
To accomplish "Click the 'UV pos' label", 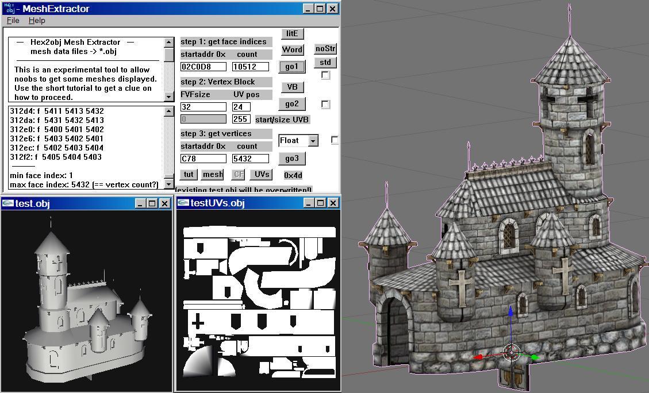I will 246,94.
